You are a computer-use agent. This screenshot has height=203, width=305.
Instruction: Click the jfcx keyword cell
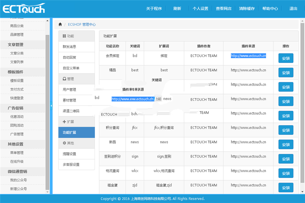pos(135,128)
